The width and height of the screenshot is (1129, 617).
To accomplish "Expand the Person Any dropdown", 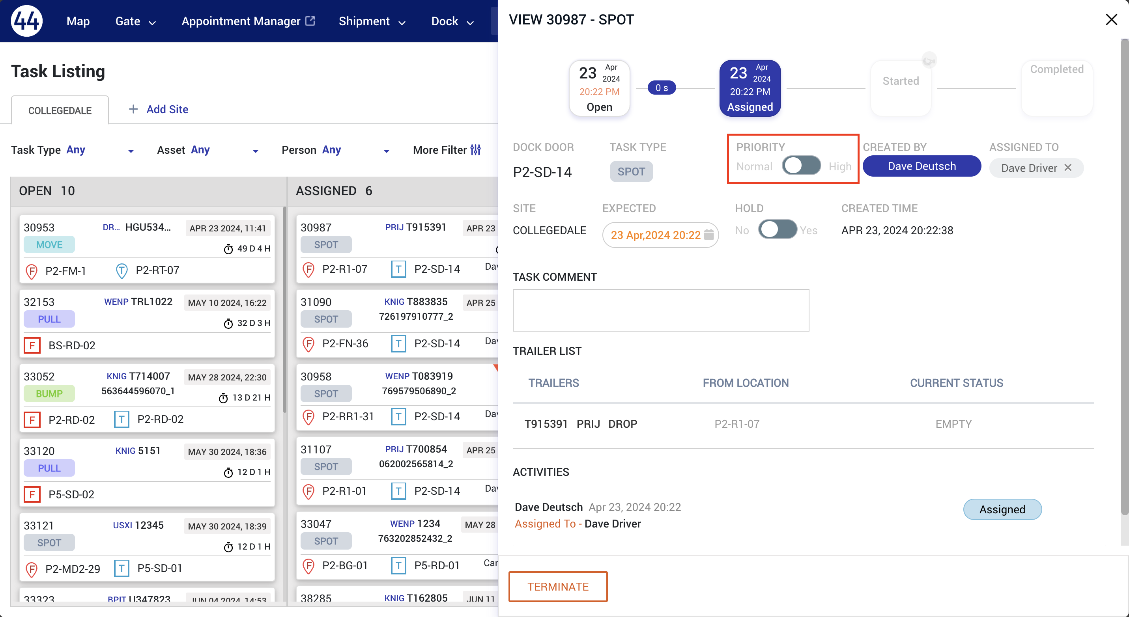I will pos(386,151).
